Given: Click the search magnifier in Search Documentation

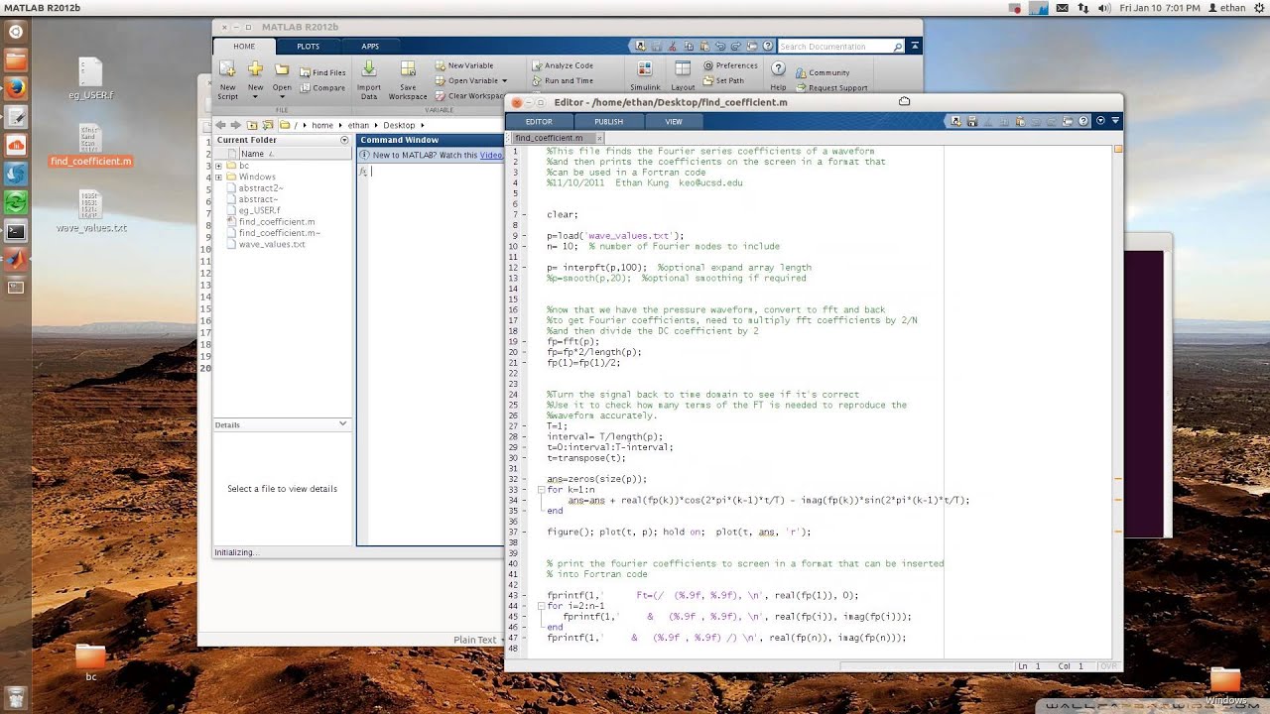Looking at the screenshot, I should click(x=898, y=47).
